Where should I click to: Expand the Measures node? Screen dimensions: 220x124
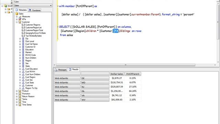[17, 17]
